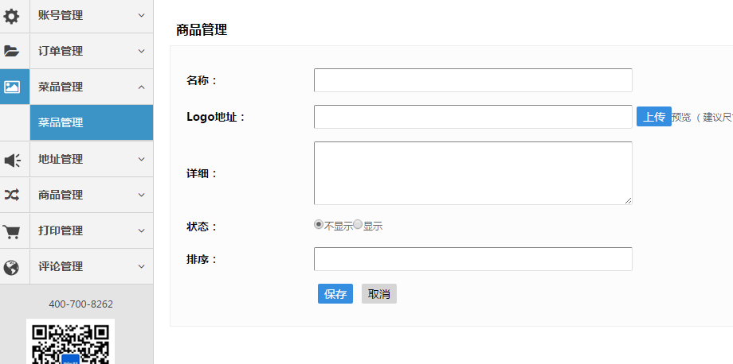This screenshot has height=364, width=733.
Task: Open the 订单管理 menu entry
Action: coord(92,52)
